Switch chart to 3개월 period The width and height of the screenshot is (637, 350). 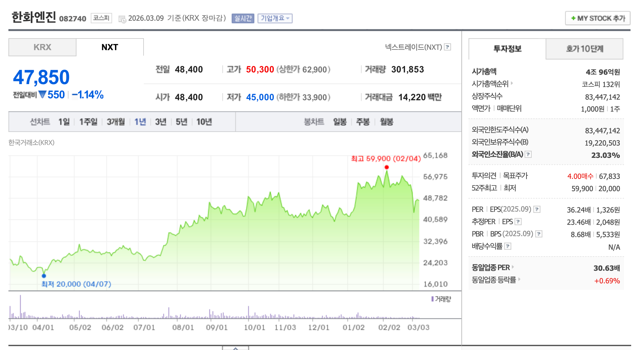pos(116,122)
